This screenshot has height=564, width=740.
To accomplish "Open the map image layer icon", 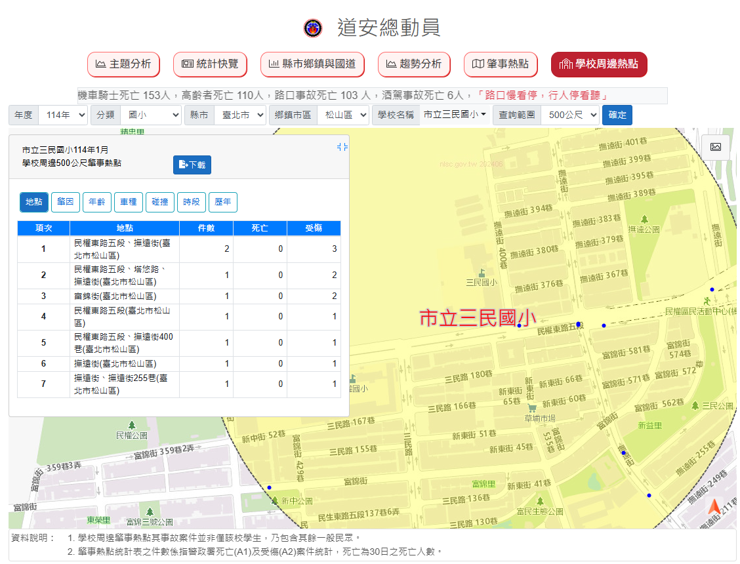I will coord(715,147).
